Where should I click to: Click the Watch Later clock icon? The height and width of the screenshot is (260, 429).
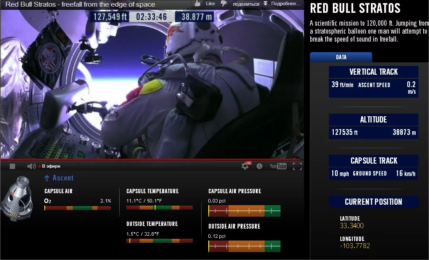coord(259,166)
